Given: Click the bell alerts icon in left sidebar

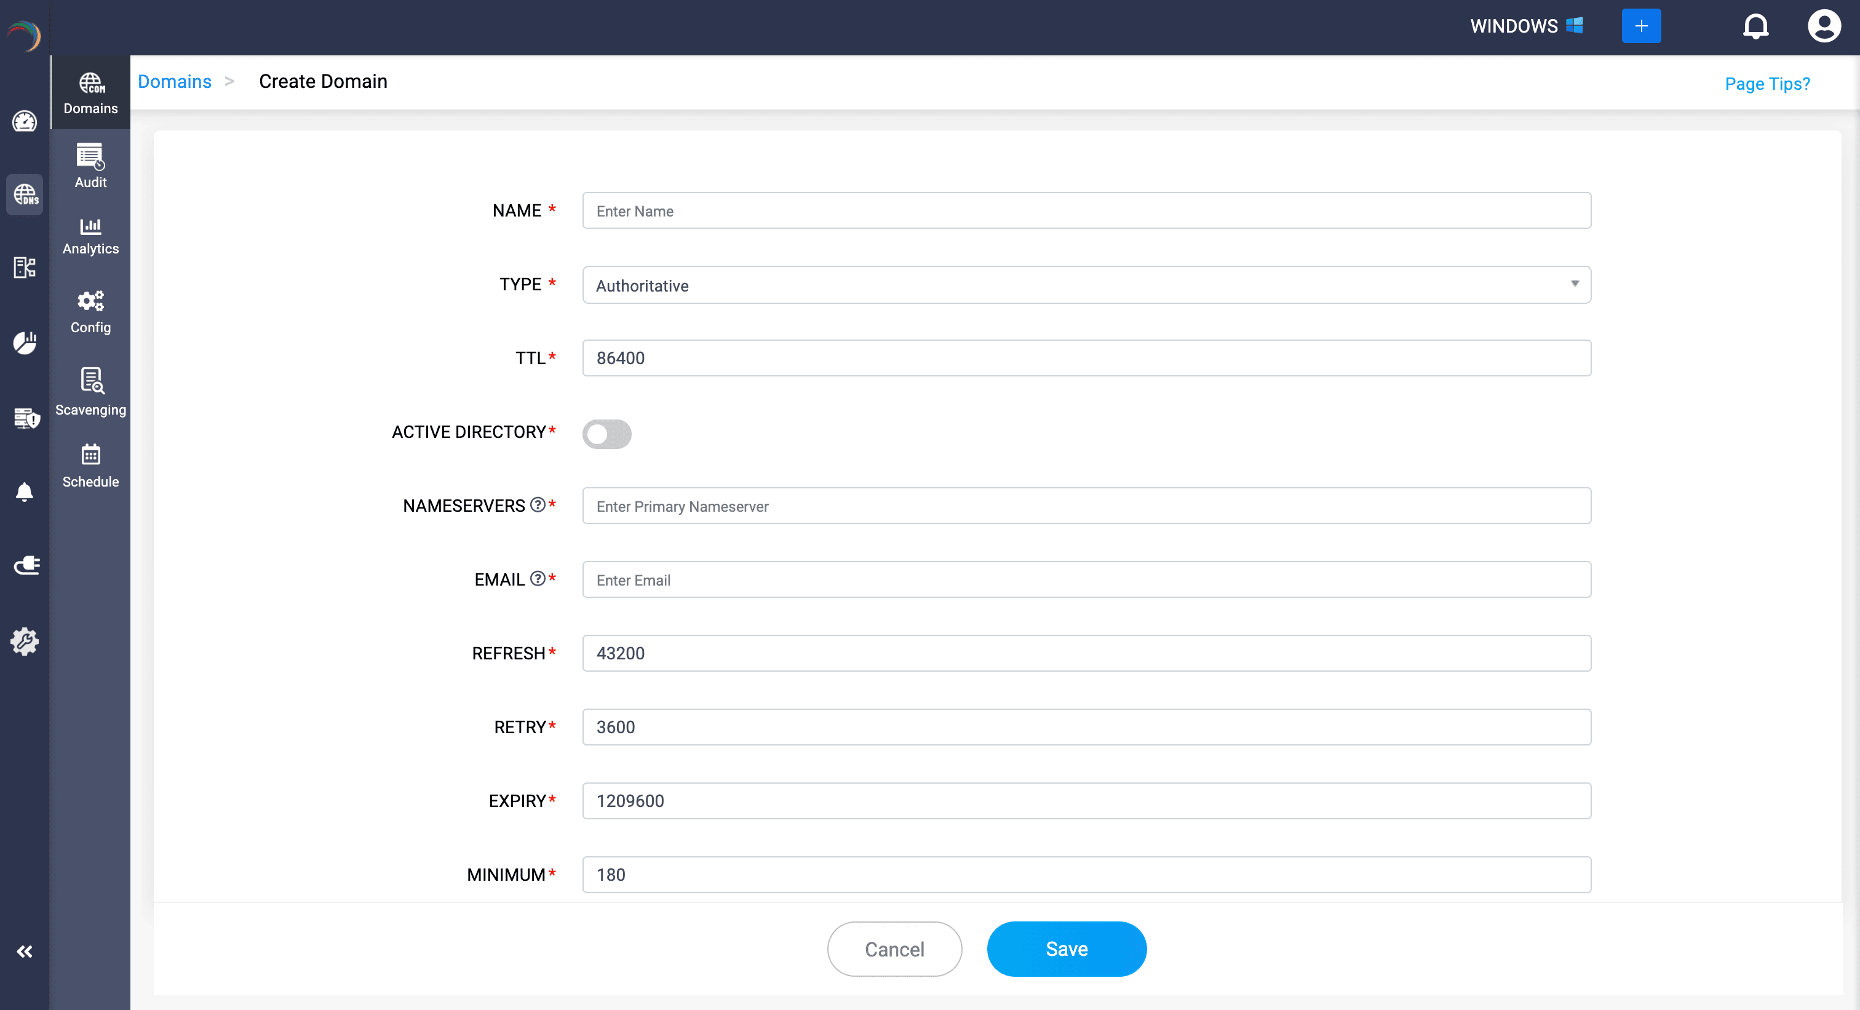Looking at the screenshot, I should tap(25, 491).
